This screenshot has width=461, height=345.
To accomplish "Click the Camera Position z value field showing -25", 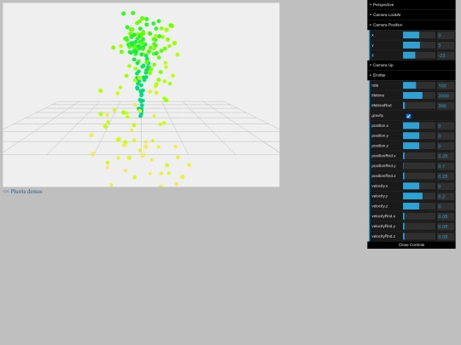I will (x=446, y=55).
